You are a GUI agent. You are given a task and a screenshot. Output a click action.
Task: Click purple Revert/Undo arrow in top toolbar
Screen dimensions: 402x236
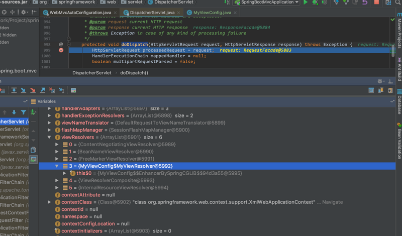point(365,3)
